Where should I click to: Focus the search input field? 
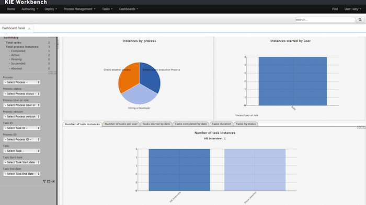(325, 20)
